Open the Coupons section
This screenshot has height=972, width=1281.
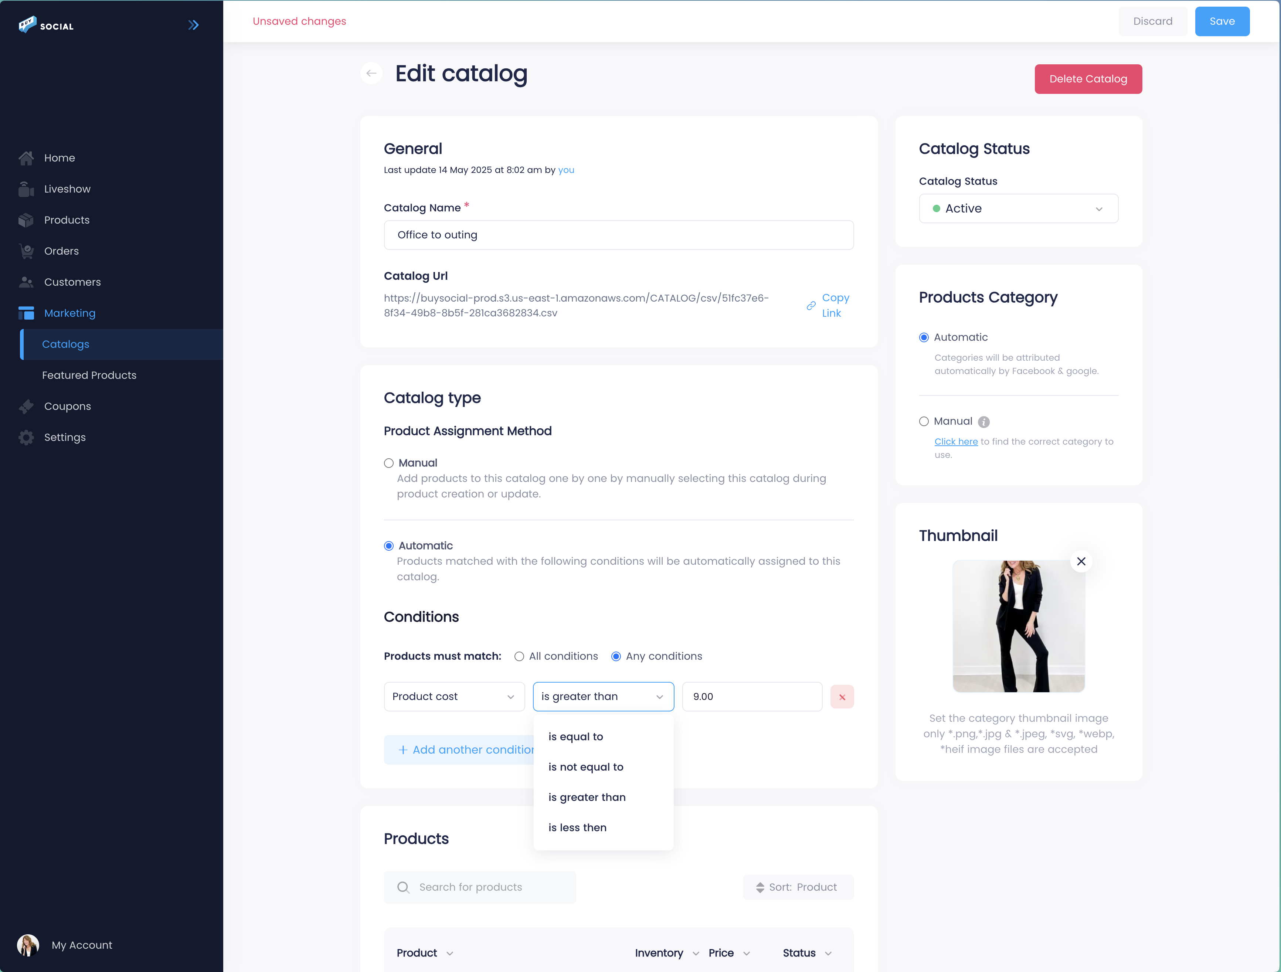tap(68, 406)
